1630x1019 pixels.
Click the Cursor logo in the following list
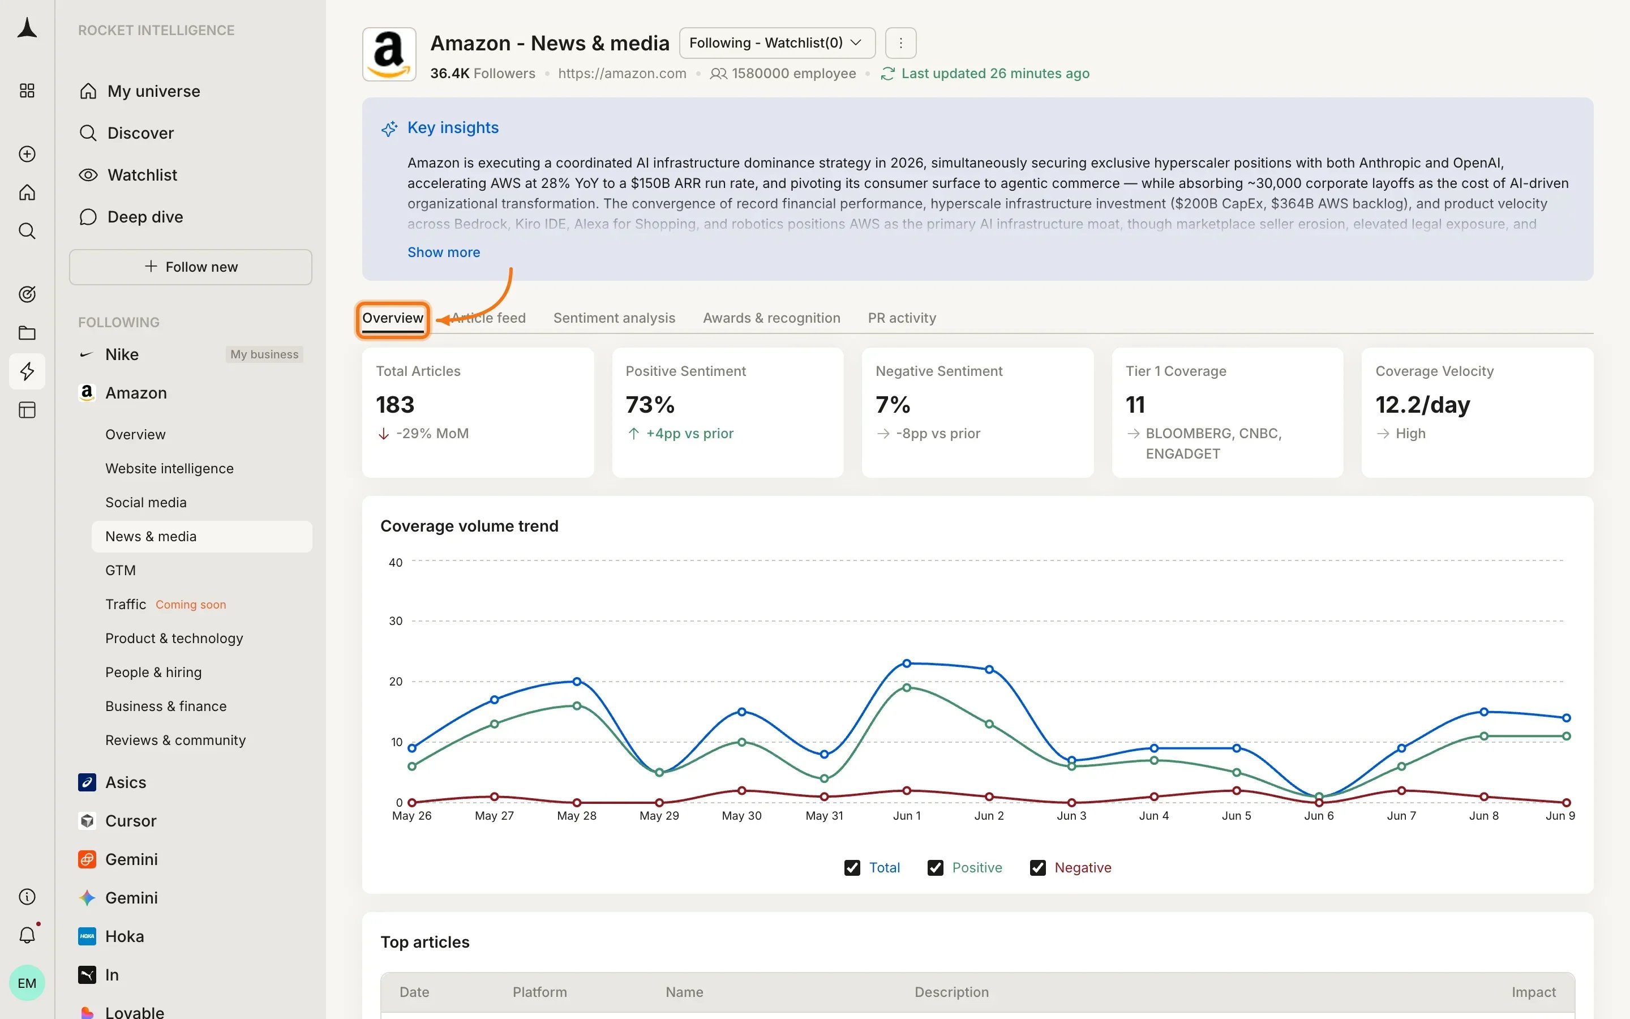pyautogui.click(x=87, y=821)
